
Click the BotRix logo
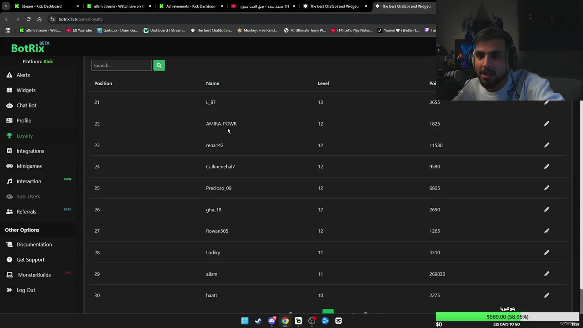(x=30, y=47)
